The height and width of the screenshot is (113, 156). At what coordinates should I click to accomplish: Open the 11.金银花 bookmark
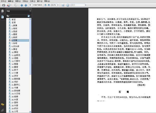pyautogui.click(x=16, y=55)
